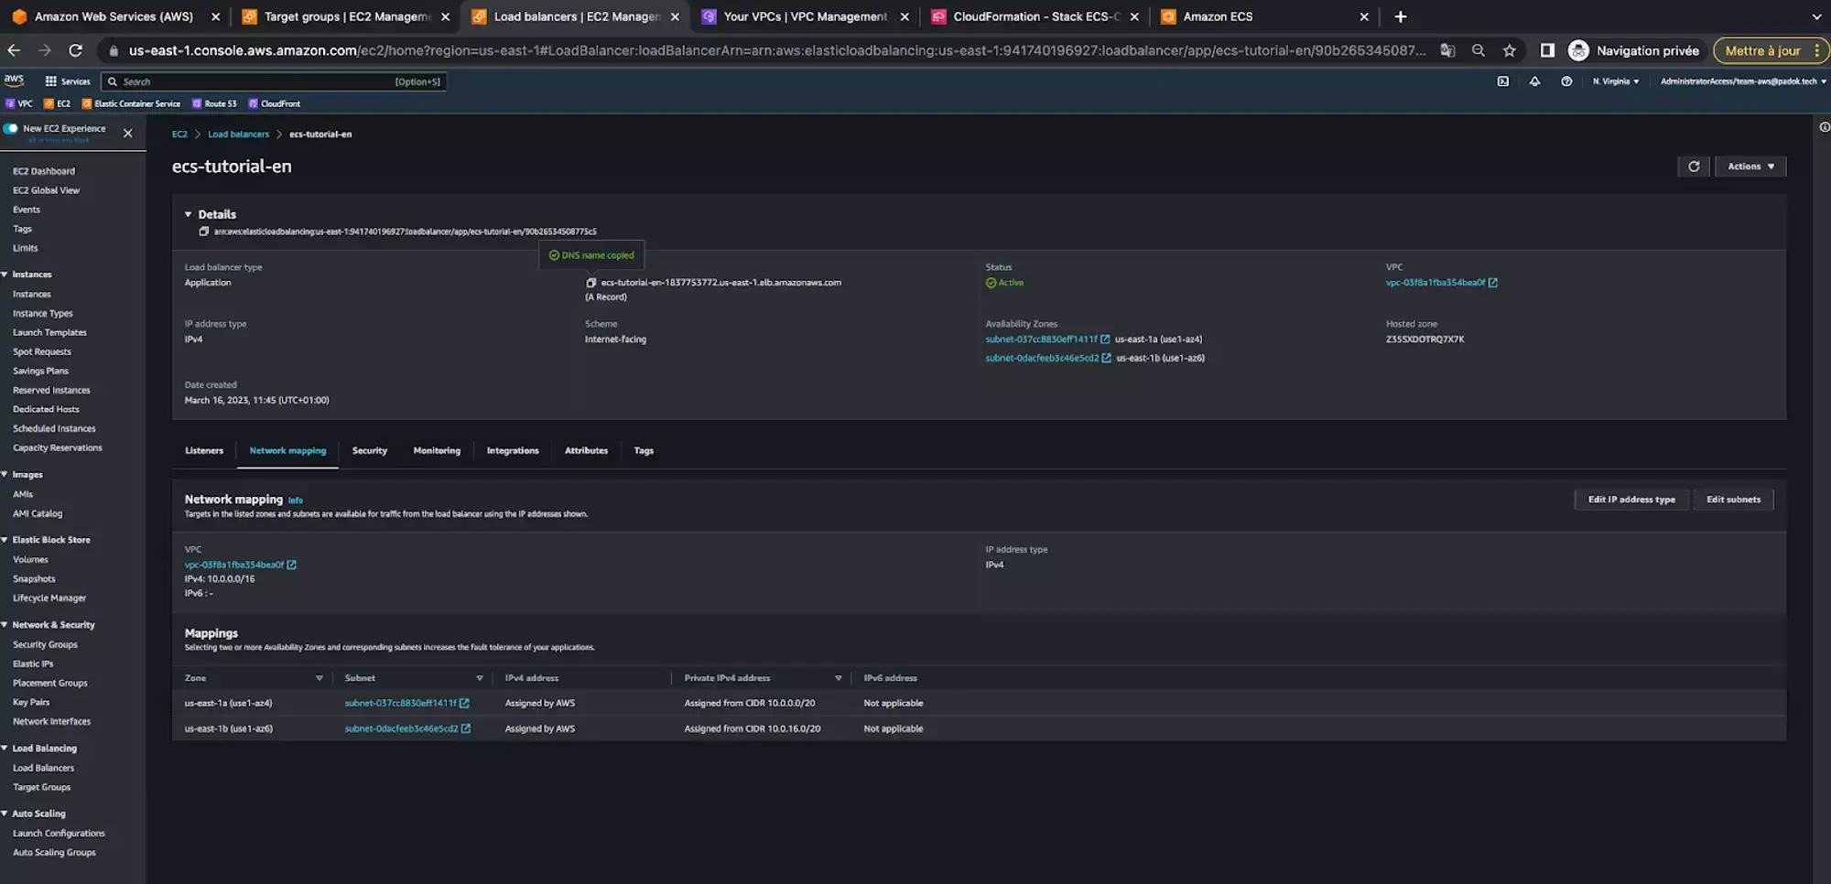Viewport: 1831px width, 884px height.
Task: Click Edit IP address type button
Action: click(1631, 500)
